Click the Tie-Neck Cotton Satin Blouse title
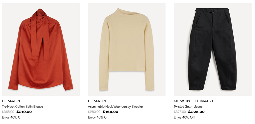 point(22,107)
